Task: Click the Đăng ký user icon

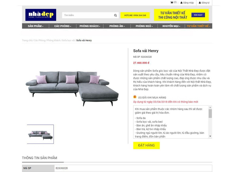Action: tap(200, 3)
